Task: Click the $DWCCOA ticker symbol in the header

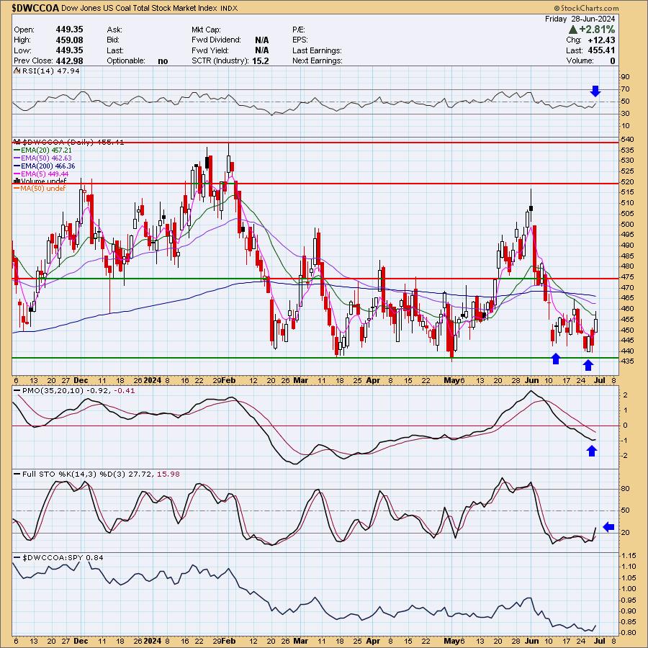Action: coord(35,8)
